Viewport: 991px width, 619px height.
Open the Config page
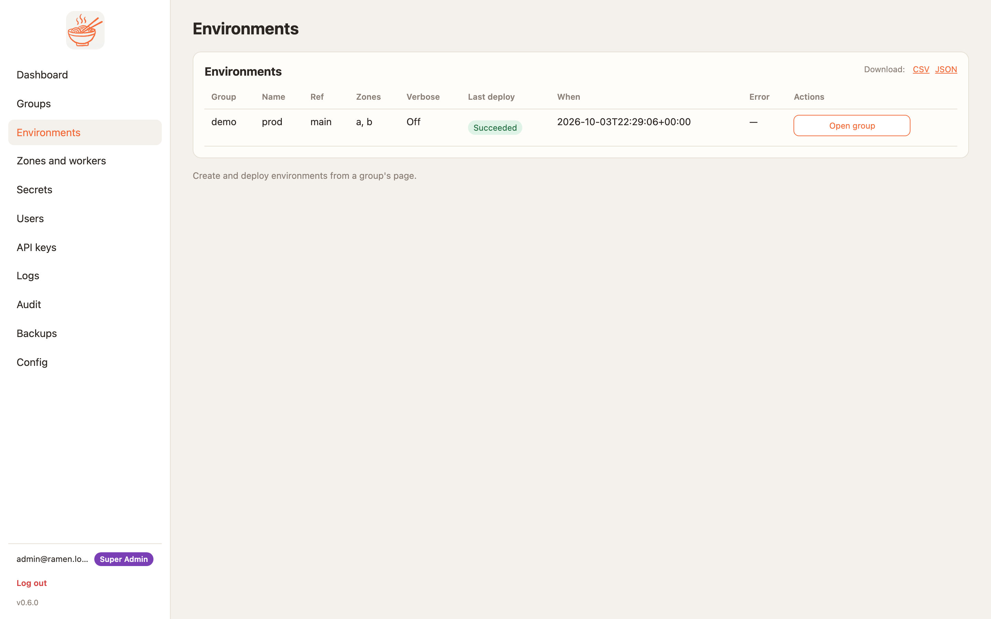click(x=85, y=362)
